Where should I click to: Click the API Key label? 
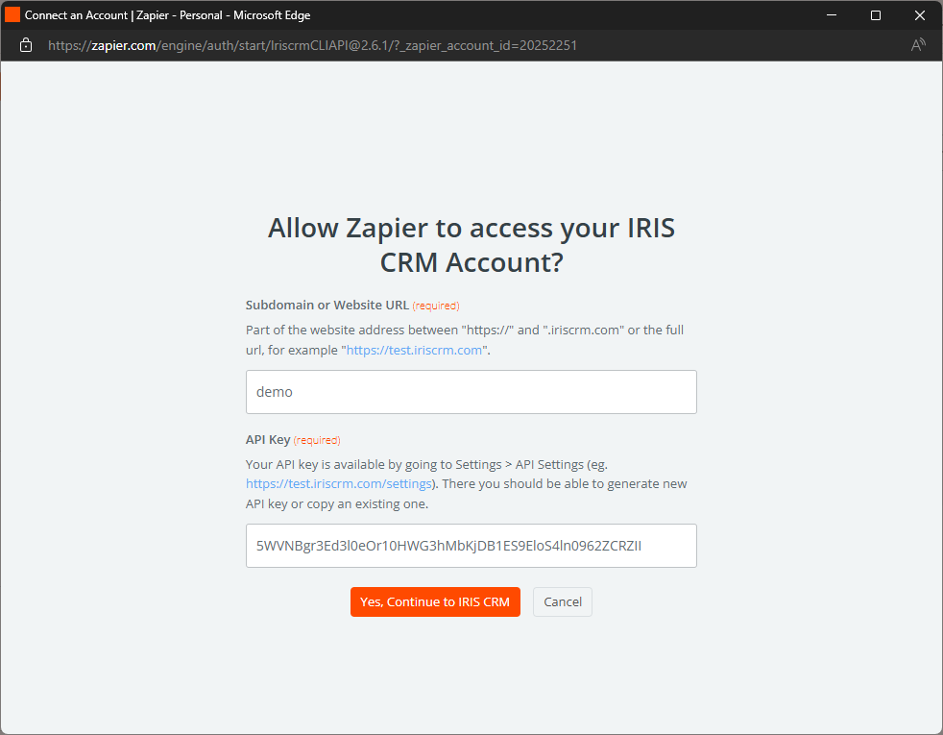pos(268,439)
